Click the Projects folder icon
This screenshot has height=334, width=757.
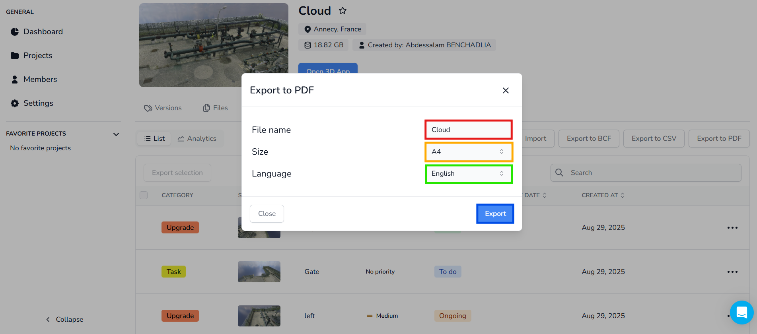[15, 56]
